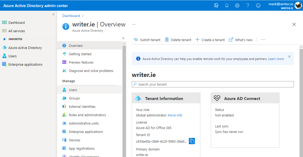Open the help question mark
The image size is (303, 157).
[248, 5]
